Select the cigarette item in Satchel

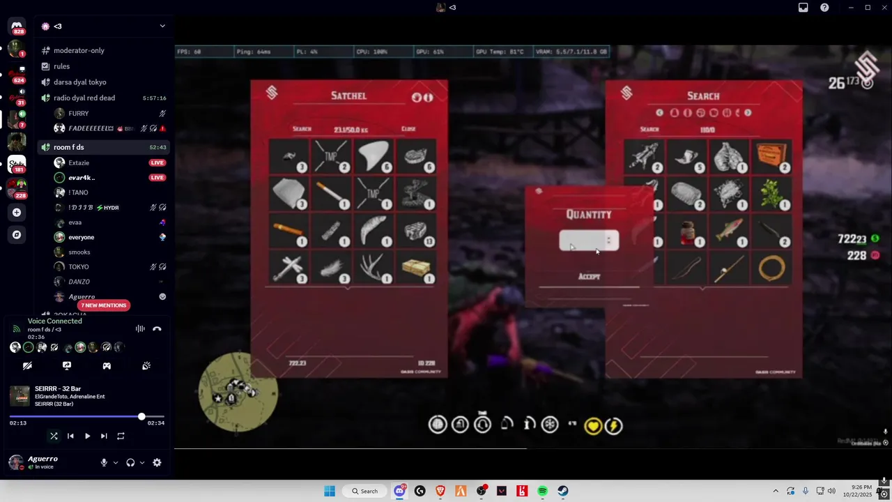point(331,193)
